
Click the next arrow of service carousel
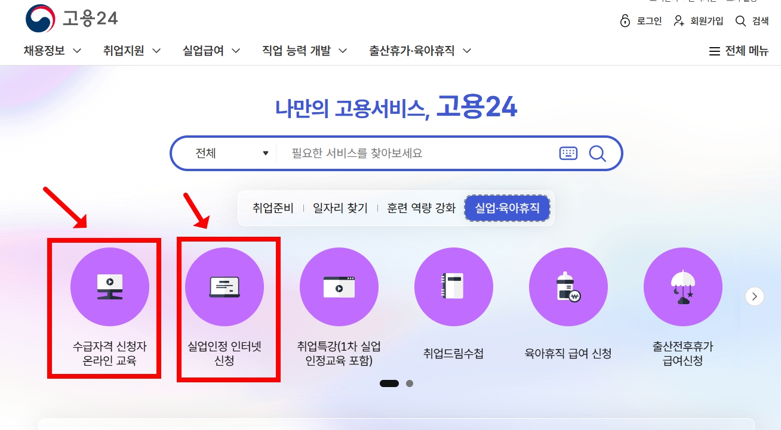pyautogui.click(x=755, y=296)
